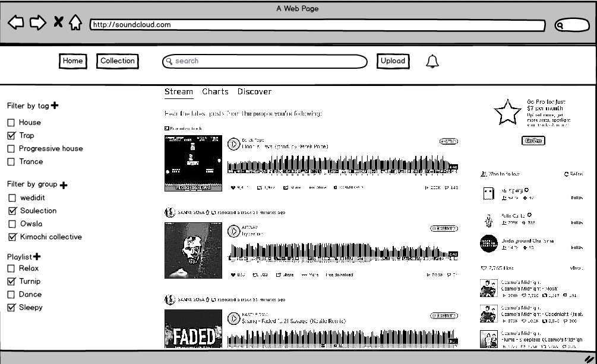The image size is (597, 364).
Task: Play the Floor is Lava track
Action: pos(233,144)
